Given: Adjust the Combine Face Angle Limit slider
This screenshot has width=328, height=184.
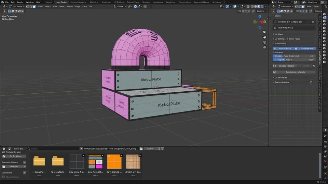Looking at the screenshot, I should (x=294, y=56).
